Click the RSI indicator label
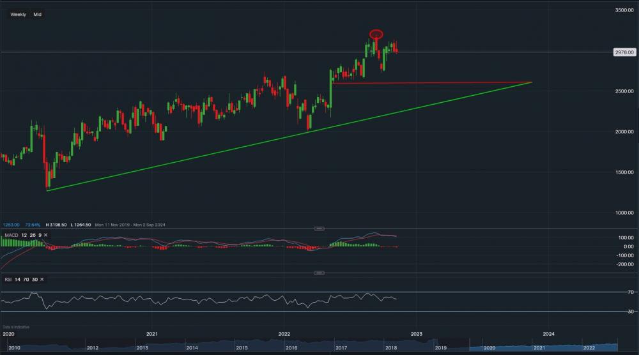 coord(8,279)
